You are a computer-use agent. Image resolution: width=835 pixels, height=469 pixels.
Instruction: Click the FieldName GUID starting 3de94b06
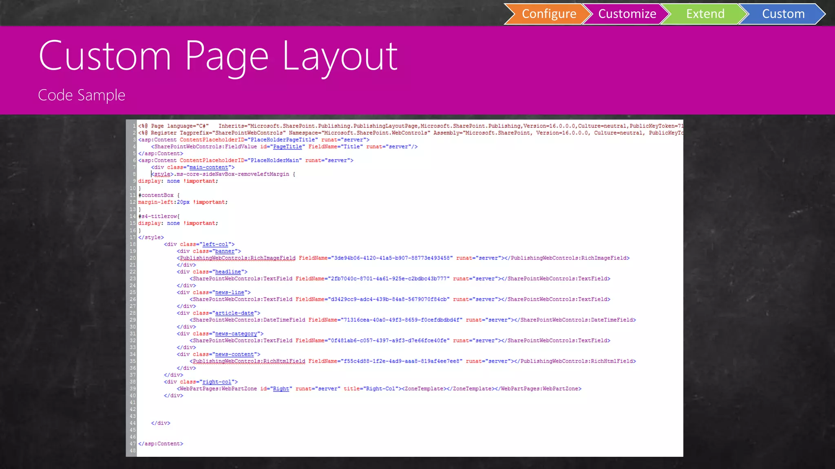(392, 258)
